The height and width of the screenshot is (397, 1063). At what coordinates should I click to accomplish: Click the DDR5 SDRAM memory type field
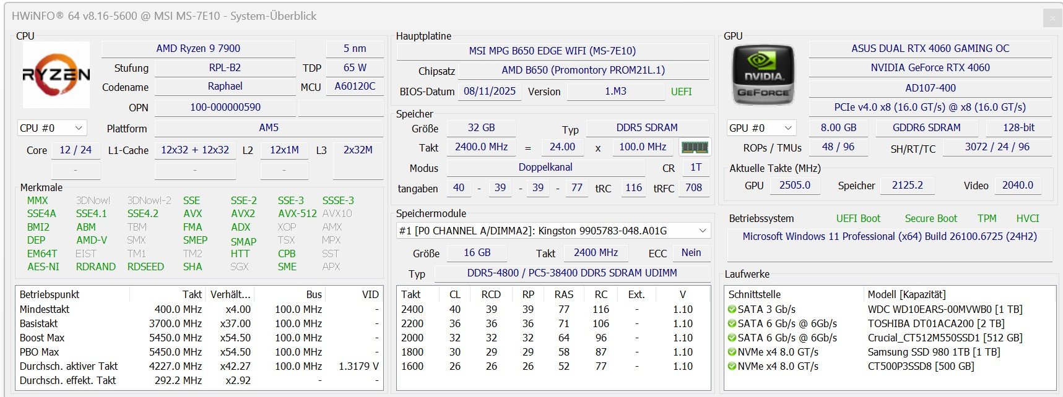647,127
